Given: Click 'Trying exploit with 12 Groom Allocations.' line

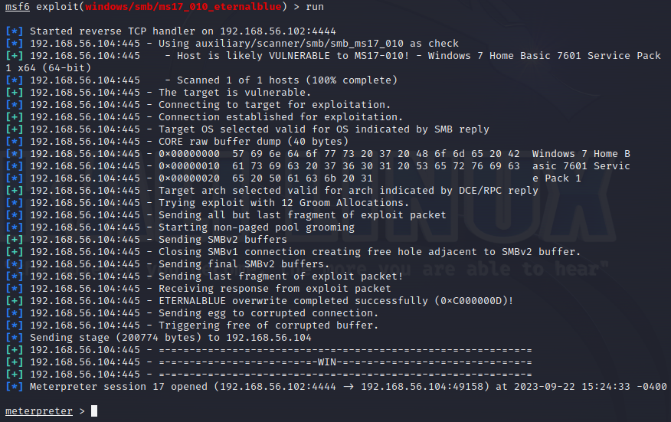Looking at the screenshot, I should tap(207, 203).
